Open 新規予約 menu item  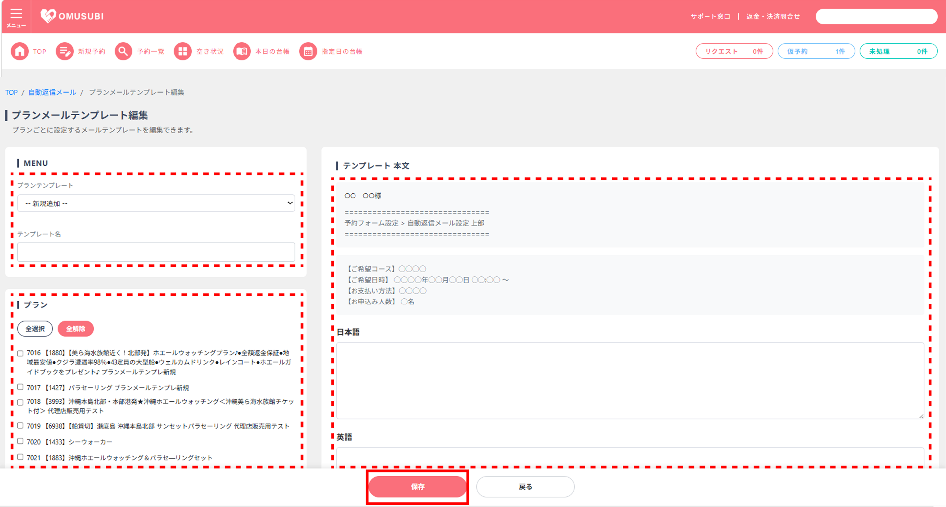(92, 52)
